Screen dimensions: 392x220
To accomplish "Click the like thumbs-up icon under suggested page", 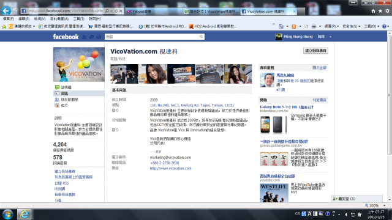I will coord(278,90).
